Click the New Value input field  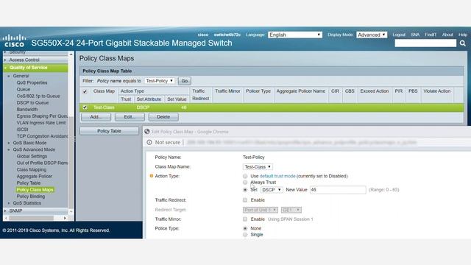(338, 190)
